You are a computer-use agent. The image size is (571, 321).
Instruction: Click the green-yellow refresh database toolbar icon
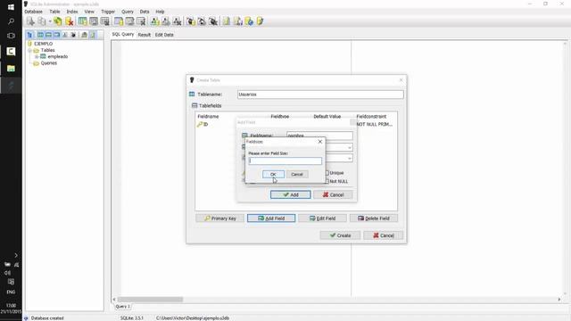(57, 21)
